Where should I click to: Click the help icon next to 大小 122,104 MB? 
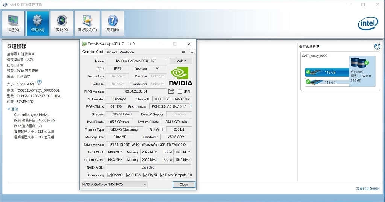(39, 82)
